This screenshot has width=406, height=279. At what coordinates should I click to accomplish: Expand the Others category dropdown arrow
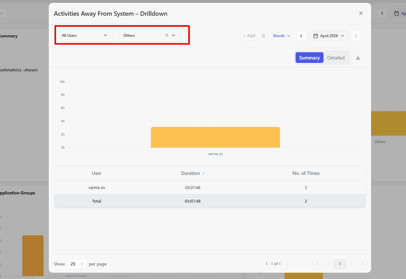[173, 36]
